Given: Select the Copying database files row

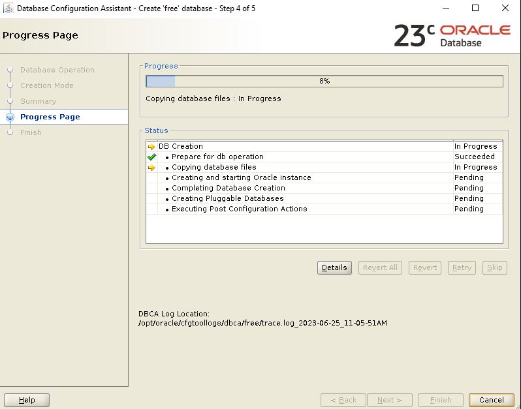Looking at the screenshot, I should click(324, 167).
